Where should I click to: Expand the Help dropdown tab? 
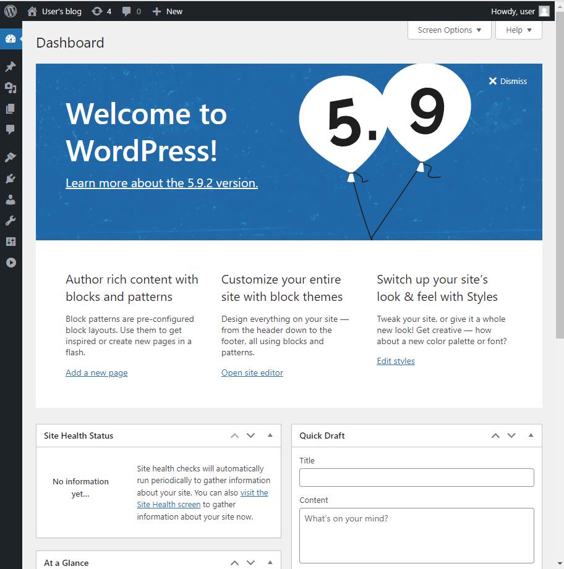(519, 30)
